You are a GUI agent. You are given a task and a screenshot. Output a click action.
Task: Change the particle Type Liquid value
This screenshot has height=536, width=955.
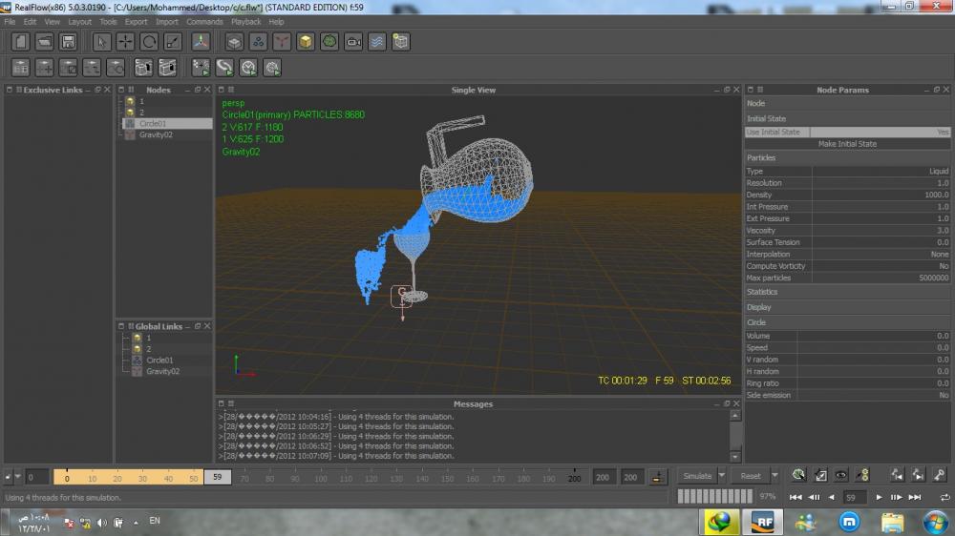pos(881,171)
